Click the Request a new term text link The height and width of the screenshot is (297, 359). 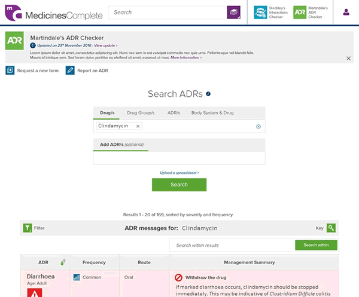point(38,71)
